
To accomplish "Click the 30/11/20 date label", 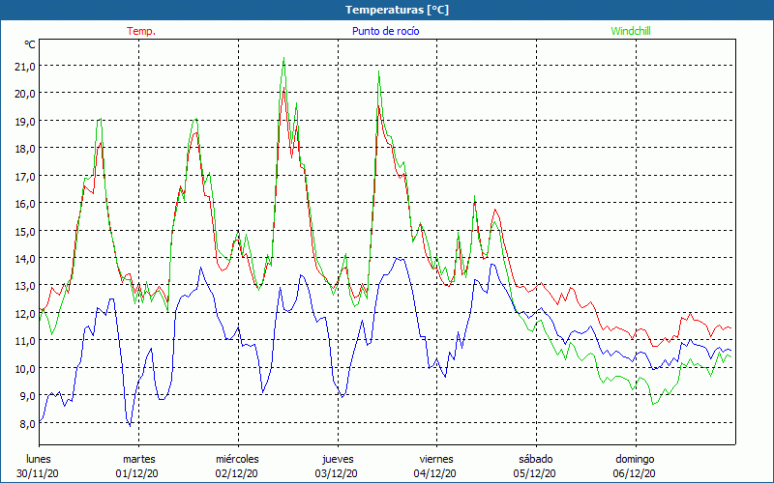I will click(38, 473).
